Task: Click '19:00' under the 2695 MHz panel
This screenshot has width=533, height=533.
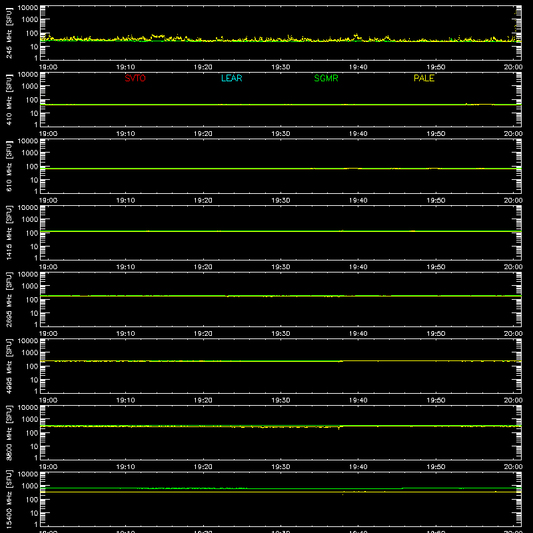Action: click(x=48, y=334)
